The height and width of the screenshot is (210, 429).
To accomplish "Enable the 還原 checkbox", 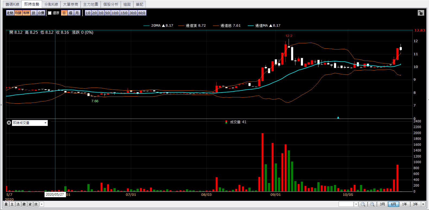I will [50, 13].
